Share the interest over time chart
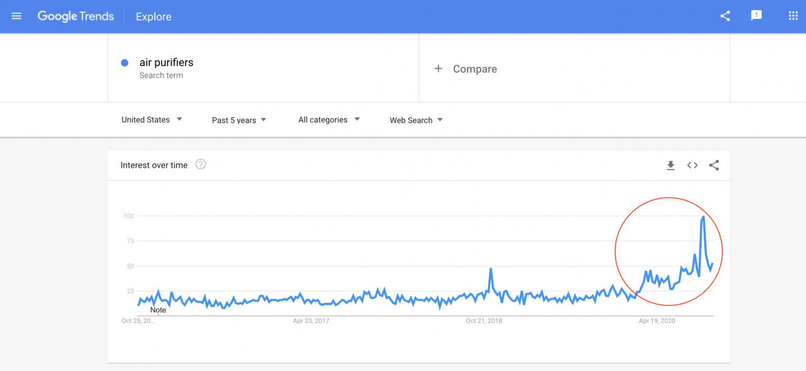Screen dimensions: 806x371 (714, 165)
